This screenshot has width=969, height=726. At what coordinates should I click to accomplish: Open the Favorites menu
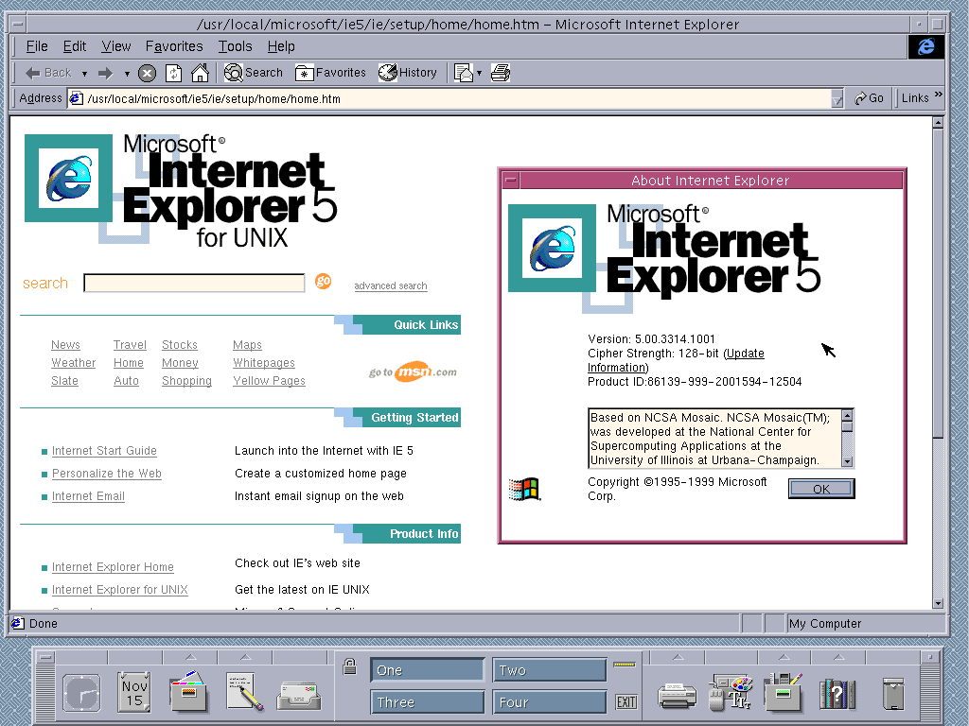[174, 47]
